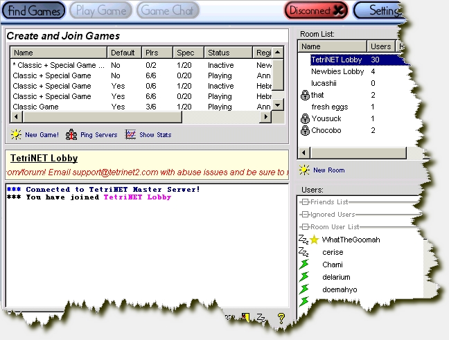The height and width of the screenshot is (340, 449).
Task: Select user Chami in user list
Action: point(333,265)
